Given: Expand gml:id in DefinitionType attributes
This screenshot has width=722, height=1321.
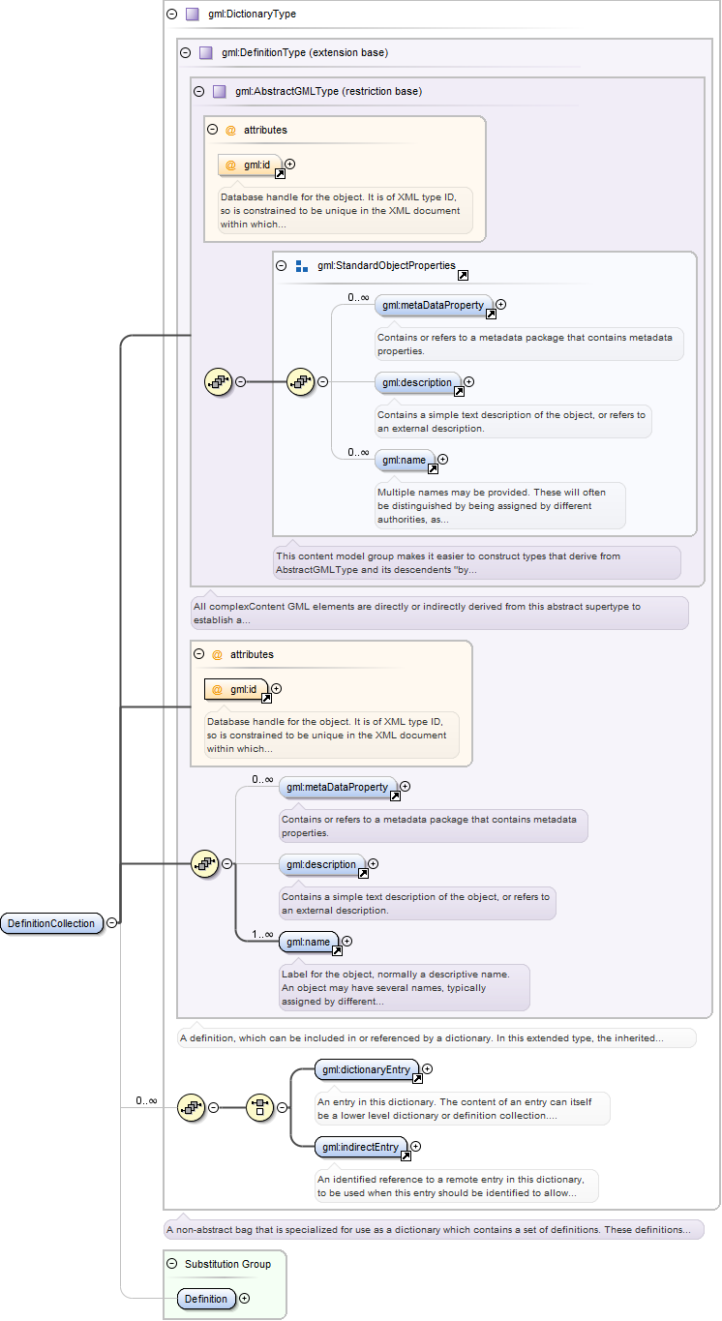Looking at the screenshot, I should (276, 689).
